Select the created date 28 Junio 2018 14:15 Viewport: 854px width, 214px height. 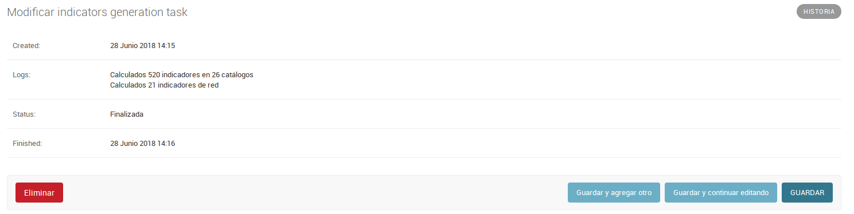142,45
